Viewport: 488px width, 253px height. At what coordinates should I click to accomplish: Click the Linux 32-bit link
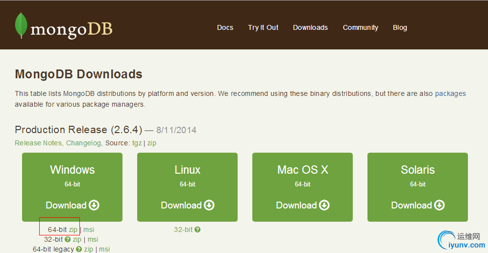183,230
